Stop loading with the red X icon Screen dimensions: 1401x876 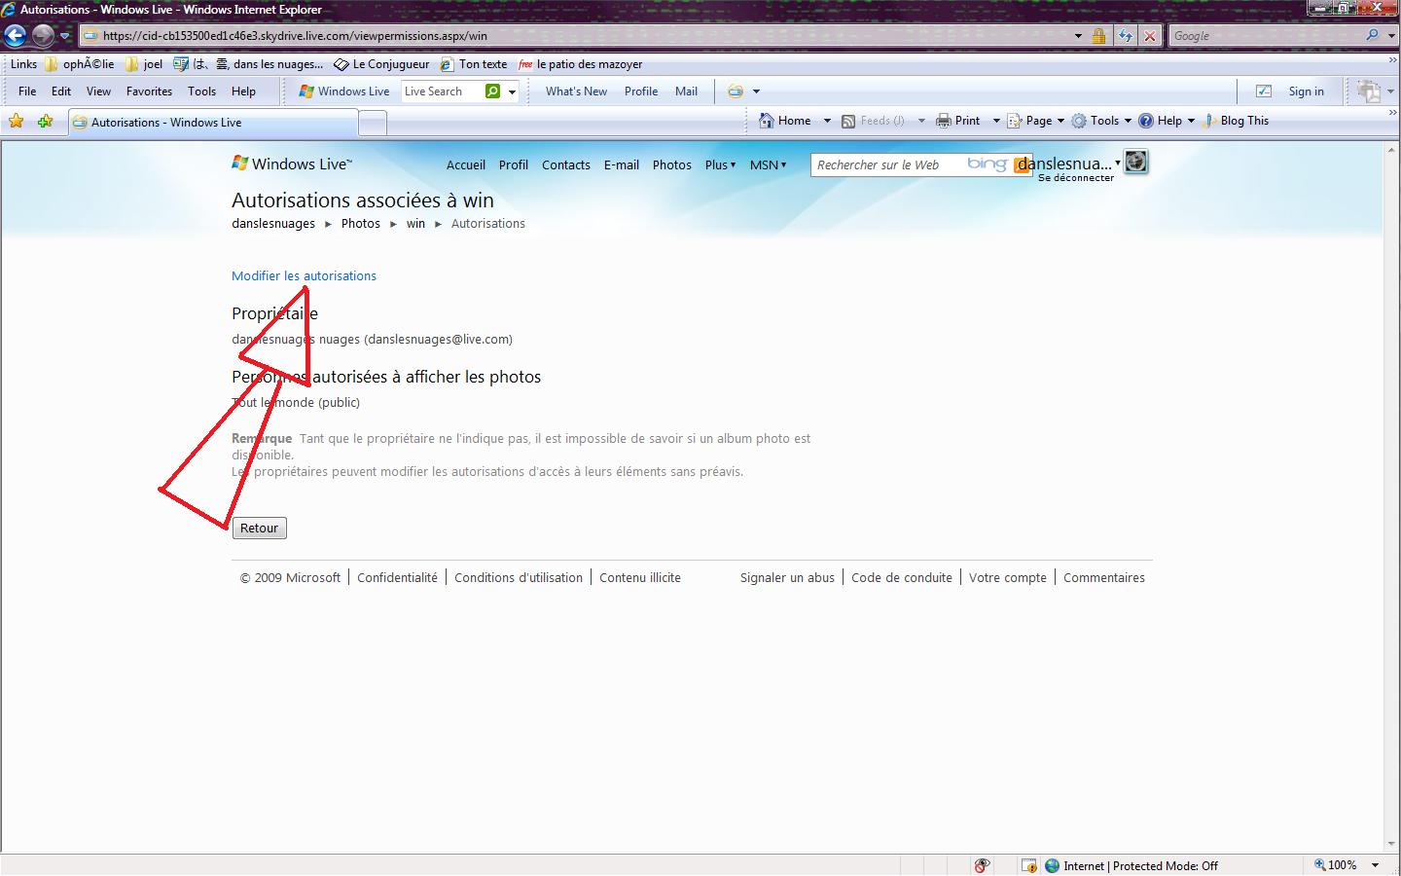[1150, 36]
